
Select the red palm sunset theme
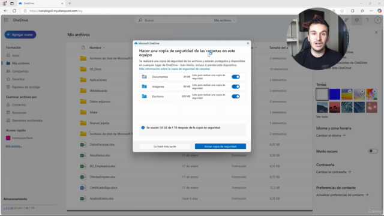[335, 107]
